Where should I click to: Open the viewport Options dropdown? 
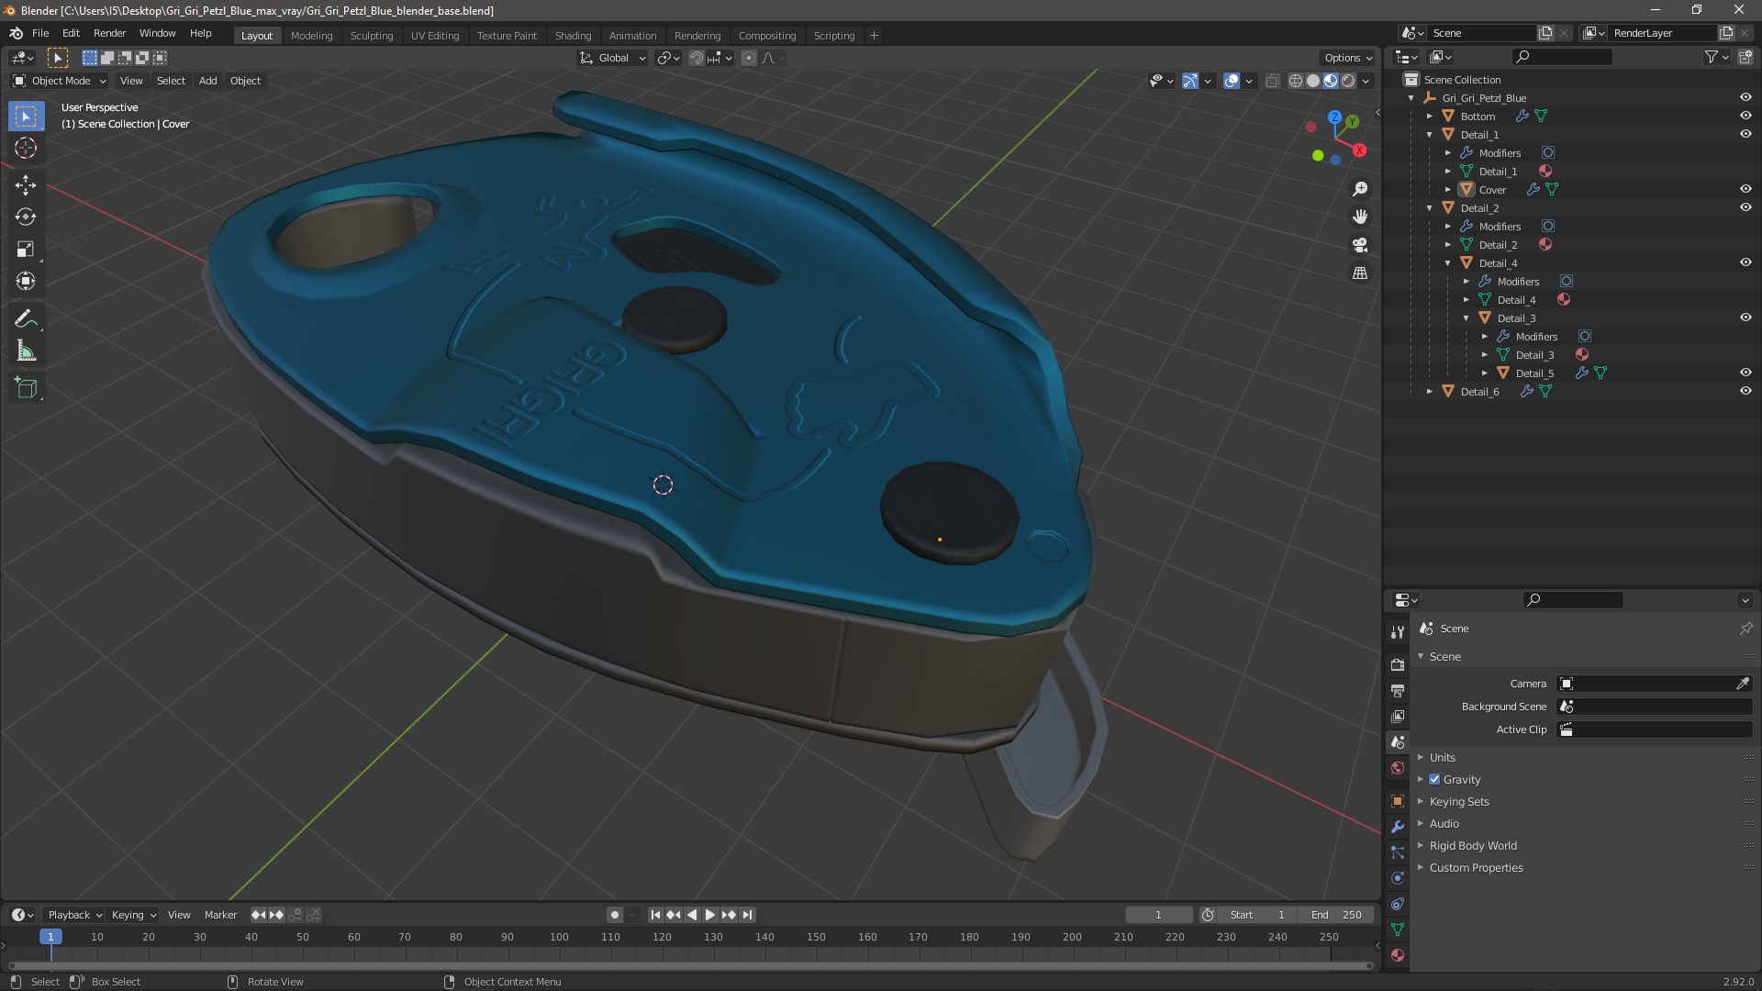tap(1348, 58)
